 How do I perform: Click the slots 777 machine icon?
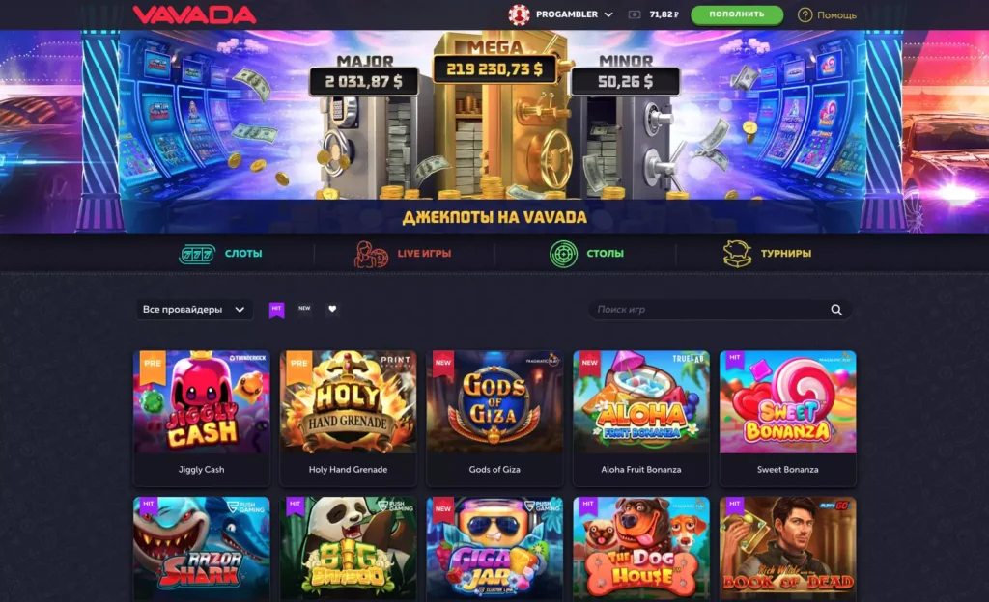coord(197,254)
